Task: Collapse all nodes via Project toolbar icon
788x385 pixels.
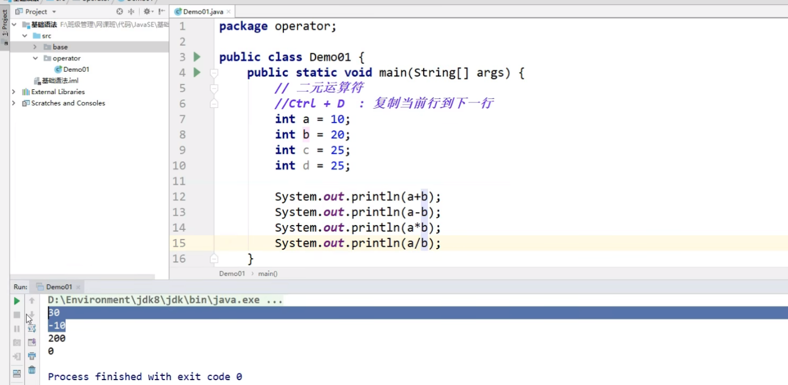Action: (131, 11)
